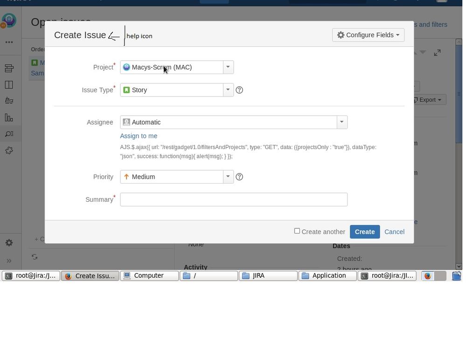The height and width of the screenshot is (349, 466).
Task: Open the Backlog from the left sidebar
Action: click(x=9, y=68)
